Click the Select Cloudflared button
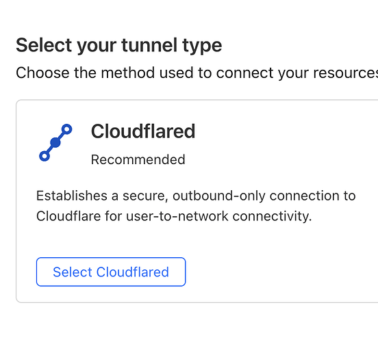The image size is (378, 342). point(111,272)
